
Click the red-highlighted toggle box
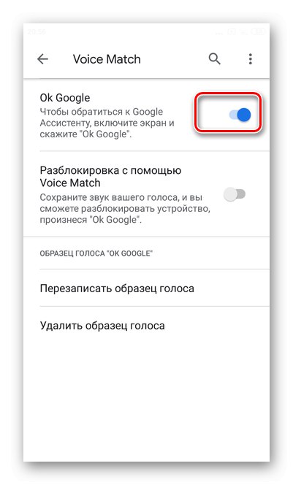coord(228,112)
